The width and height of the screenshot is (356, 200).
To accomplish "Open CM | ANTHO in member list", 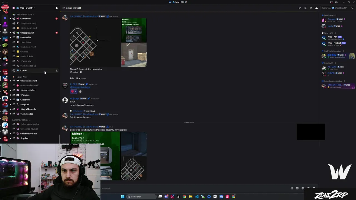I will (338, 86).
